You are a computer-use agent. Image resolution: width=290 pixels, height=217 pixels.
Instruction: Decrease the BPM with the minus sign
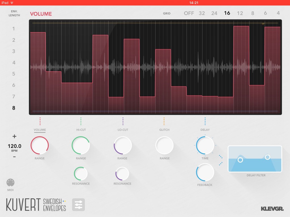14,157
